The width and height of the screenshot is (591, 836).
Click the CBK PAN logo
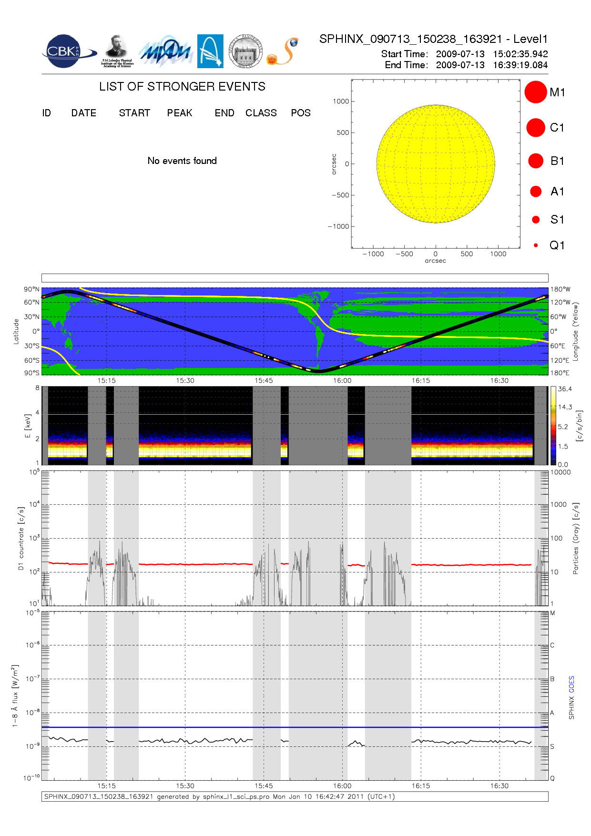click(67, 51)
